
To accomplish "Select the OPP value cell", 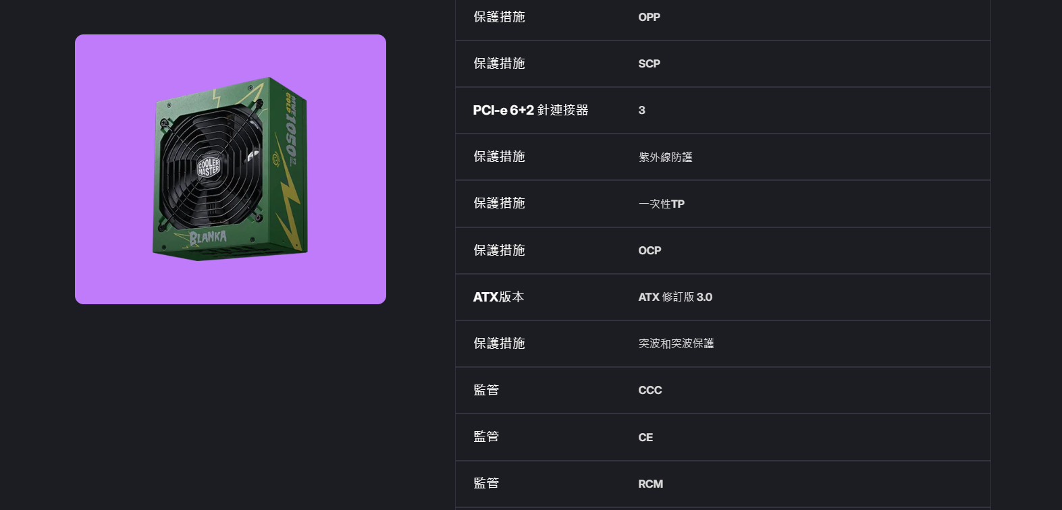I will pyautogui.click(x=649, y=17).
